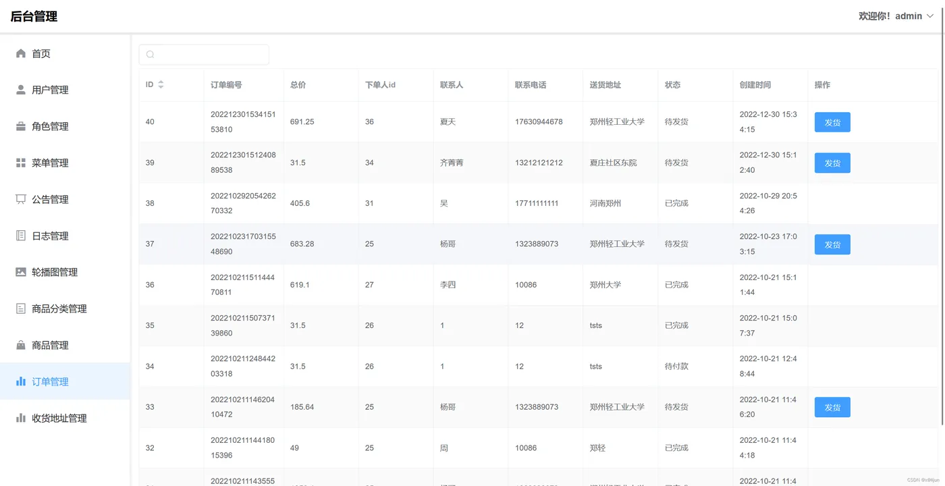Click the document icon beside 商品分类管理

(21, 308)
